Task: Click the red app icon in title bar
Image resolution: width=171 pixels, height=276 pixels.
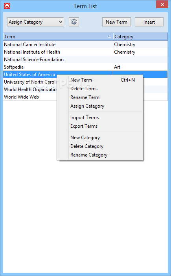Action: [7, 6]
